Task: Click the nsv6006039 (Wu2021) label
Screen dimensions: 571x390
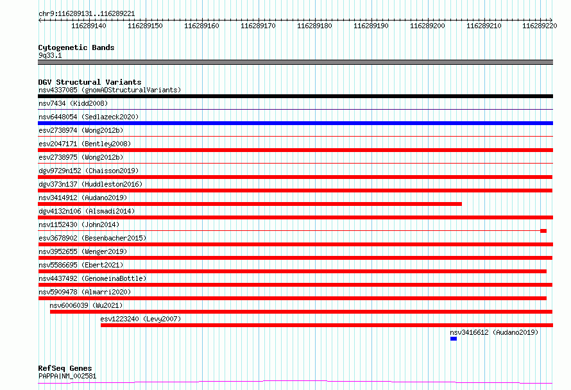Action: (x=87, y=305)
